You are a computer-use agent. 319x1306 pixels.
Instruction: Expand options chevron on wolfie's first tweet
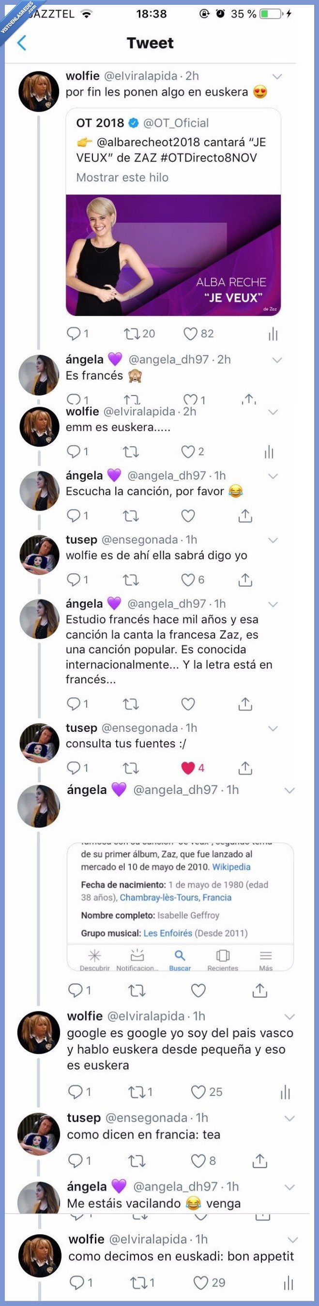[x=276, y=77]
